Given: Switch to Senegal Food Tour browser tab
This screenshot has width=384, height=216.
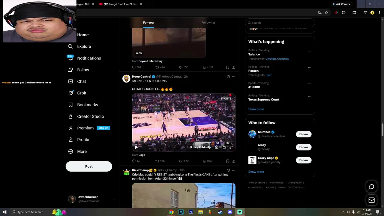Looking at the screenshot, I should pyautogui.click(x=121, y=4).
